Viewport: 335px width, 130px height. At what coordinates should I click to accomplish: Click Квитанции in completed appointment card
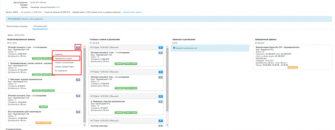click(261, 58)
